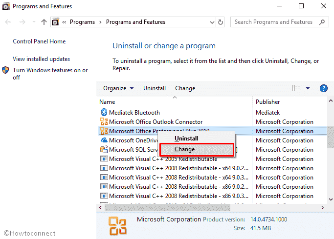334x239 pixels.
Task: Open View installed updates link
Action: pos(42,59)
